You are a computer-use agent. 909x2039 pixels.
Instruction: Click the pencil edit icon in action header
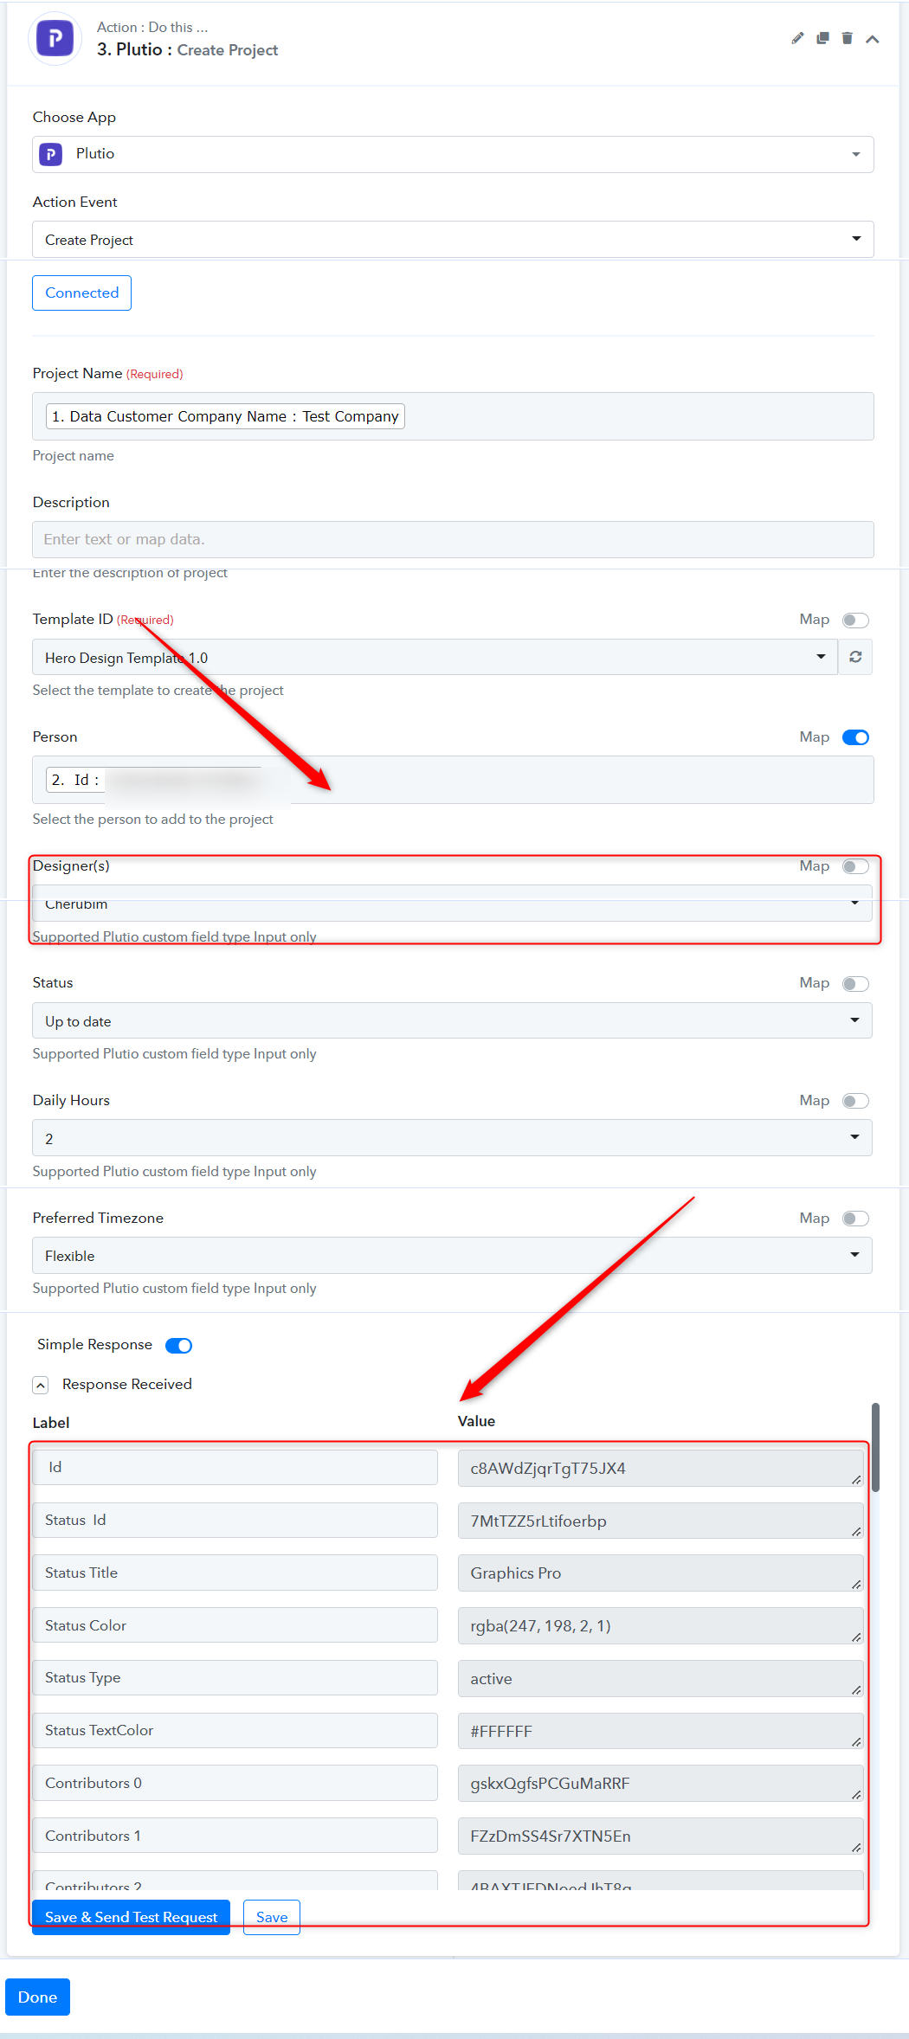pos(797,38)
